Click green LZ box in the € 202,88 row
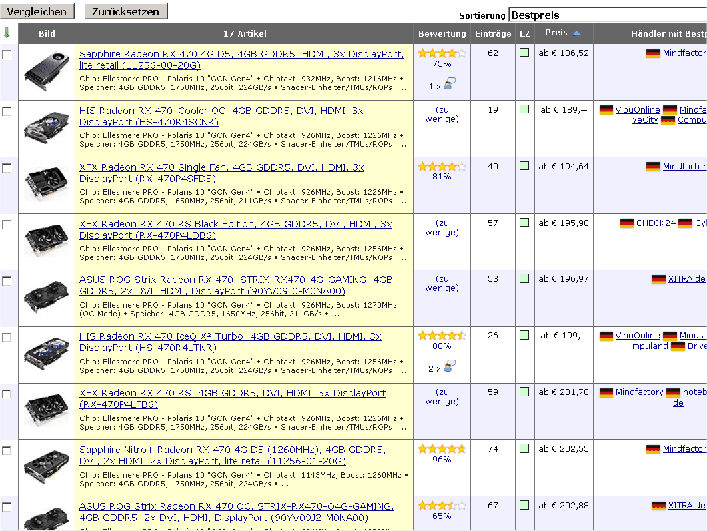The image size is (707, 531). tap(524, 505)
